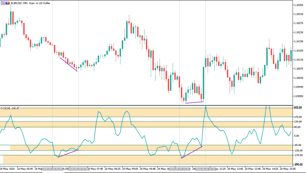Open the Depth of Market table icon
Screen dimensions: 306x173
[3, 3]
